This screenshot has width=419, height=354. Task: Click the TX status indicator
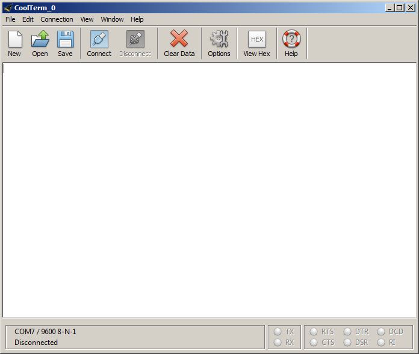point(278,332)
